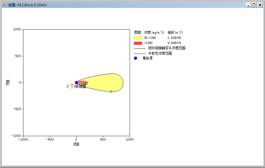Click the line sample beside '半致死浓度范围'

point(140,54)
